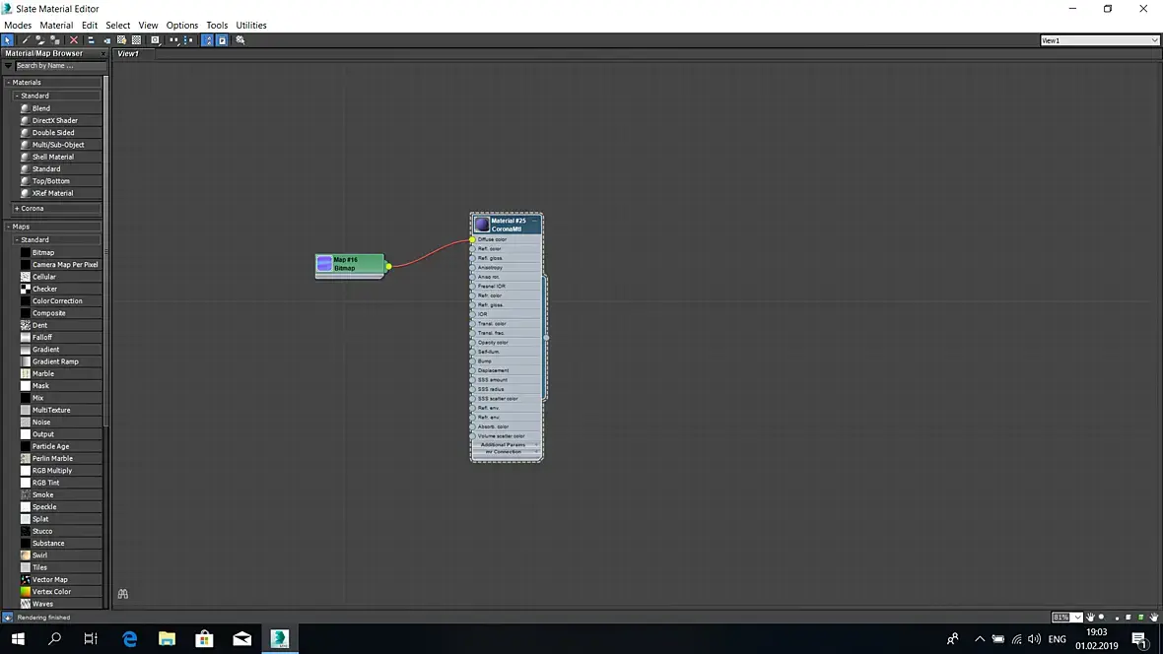Open the 81% zoom percentage dropdown

tap(1077, 617)
